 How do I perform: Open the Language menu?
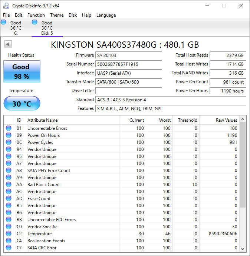[106, 15]
